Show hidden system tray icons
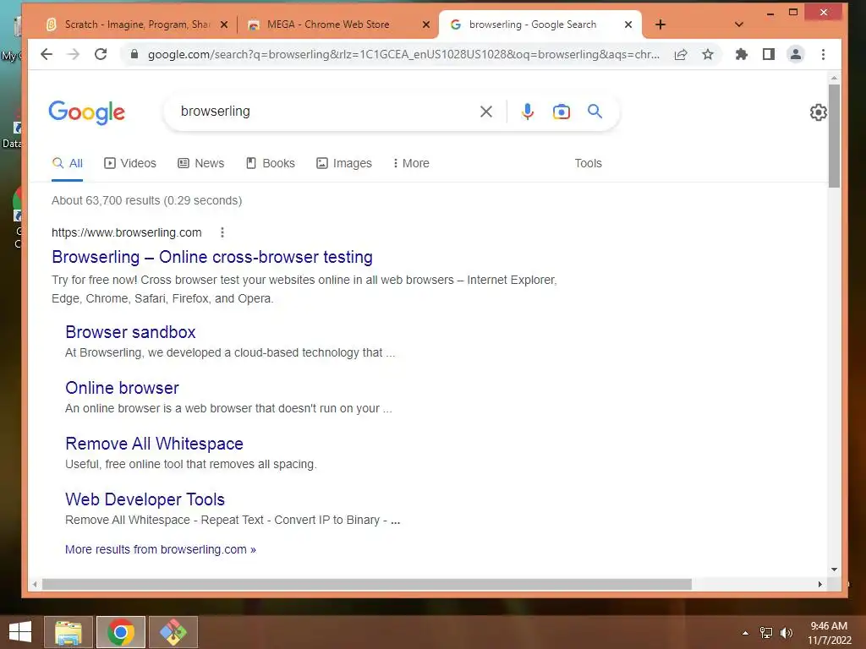Screen dimensions: 866x649 [x=745, y=632]
